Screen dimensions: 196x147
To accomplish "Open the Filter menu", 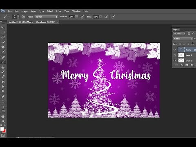I will point(59,11).
